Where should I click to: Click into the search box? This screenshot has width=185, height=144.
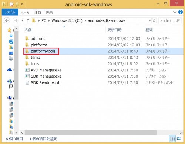click(x=168, y=20)
